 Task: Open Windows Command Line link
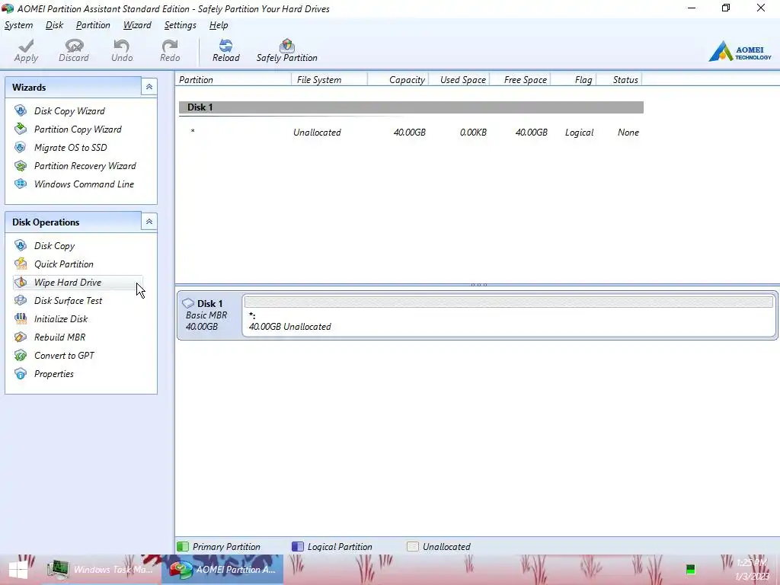pyautogui.click(x=84, y=184)
